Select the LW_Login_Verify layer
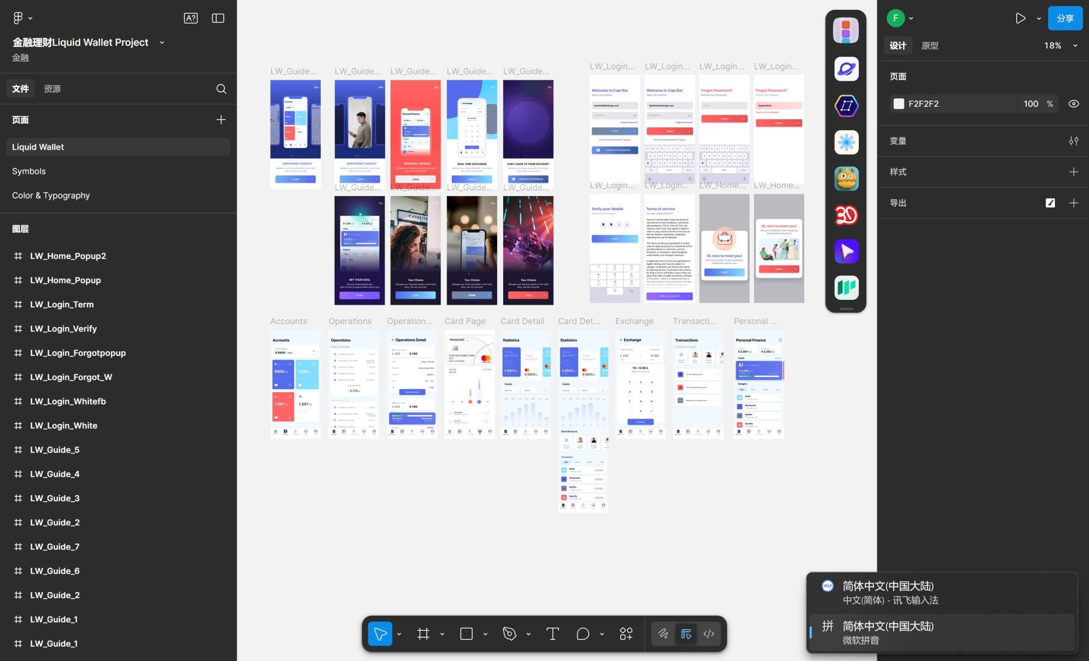Viewport: 1089px width, 661px height. point(63,329)
